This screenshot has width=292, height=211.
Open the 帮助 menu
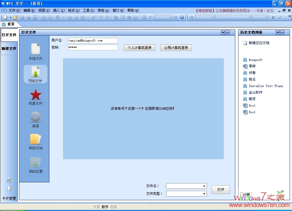[x=133, y=11]
